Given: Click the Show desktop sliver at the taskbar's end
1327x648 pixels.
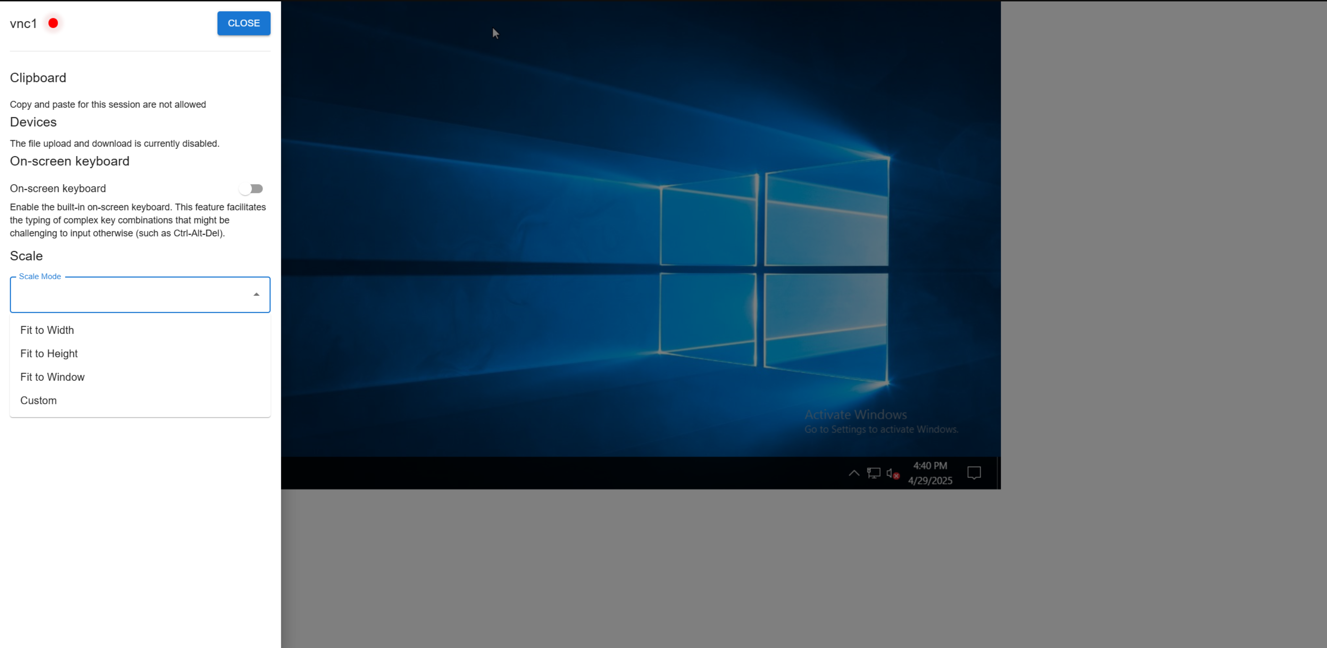Looking at the screenshot, I should [999, 473].
